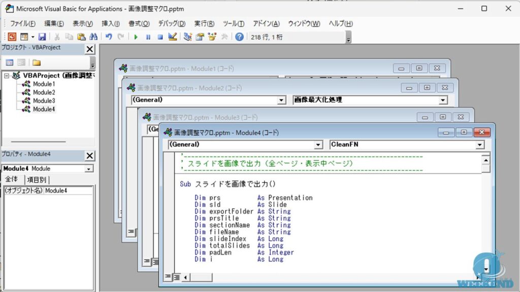This screenshot has width=520, height=292.
Task: Collapse the VBAProject tree node
Action: click(x=7, y=76)
